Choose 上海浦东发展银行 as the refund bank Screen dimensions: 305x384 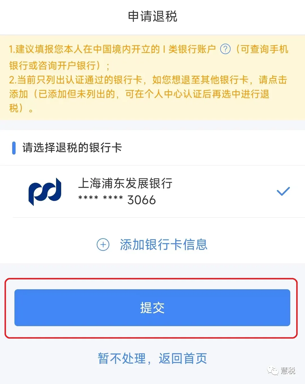pos(125,183)
